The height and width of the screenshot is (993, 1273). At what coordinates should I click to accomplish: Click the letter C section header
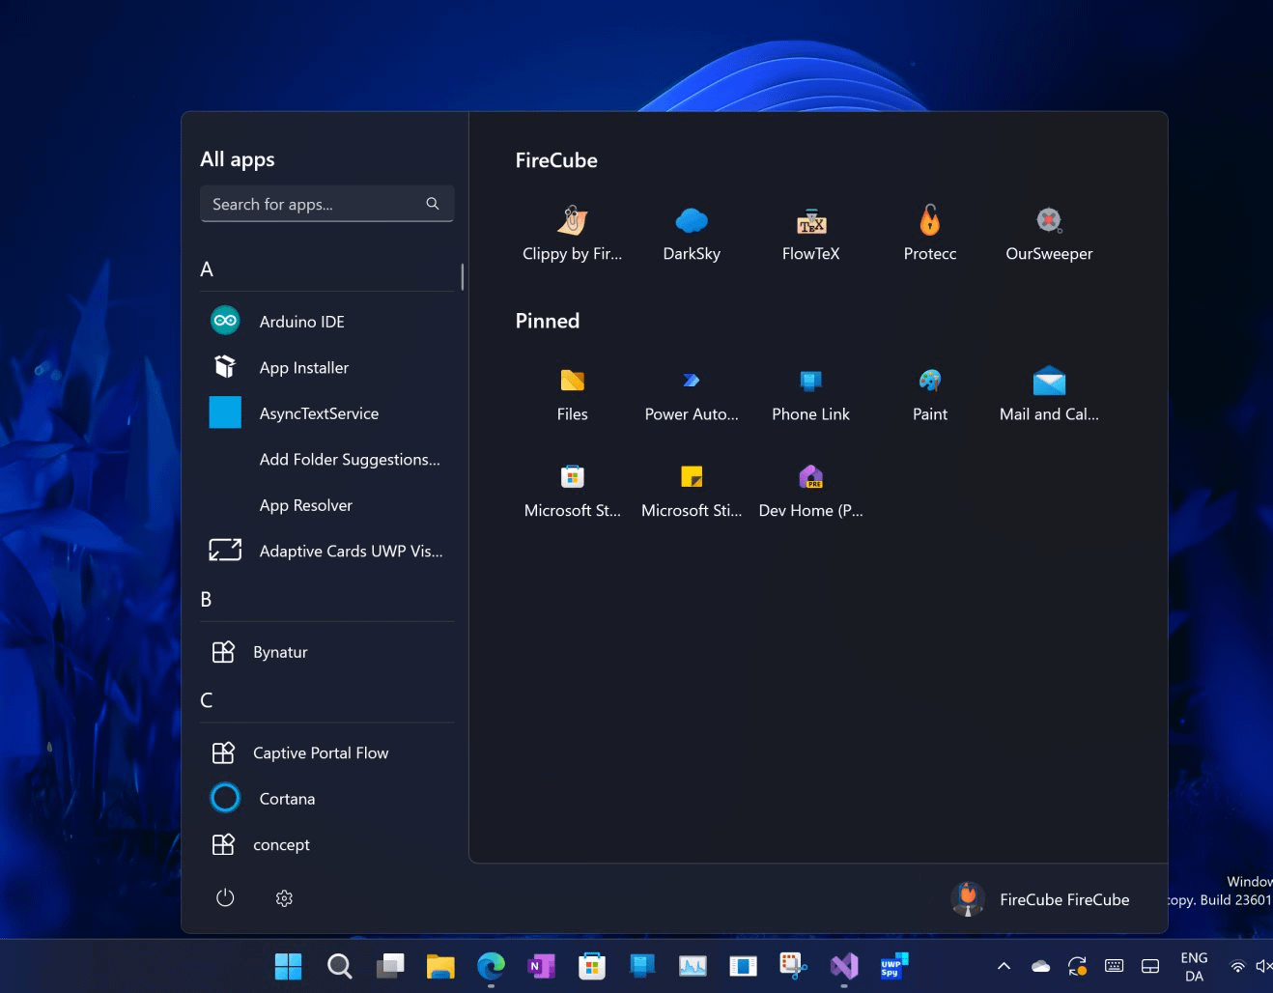pyautogui.click(x=206, y=700)
